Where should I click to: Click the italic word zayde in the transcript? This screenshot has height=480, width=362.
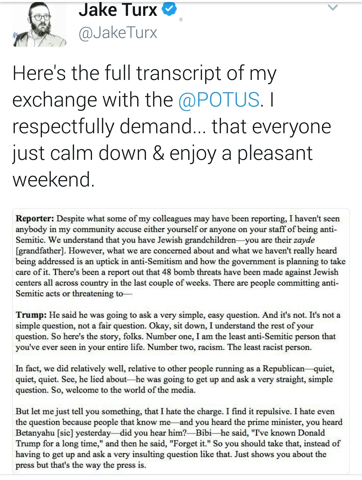coord(304,240)
